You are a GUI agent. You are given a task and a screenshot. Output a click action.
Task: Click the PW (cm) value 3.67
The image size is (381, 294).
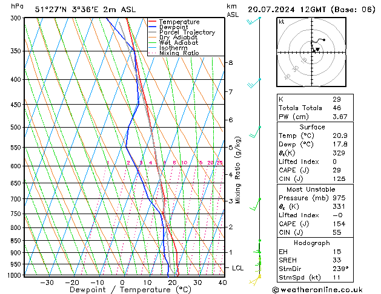pos(340,117)
